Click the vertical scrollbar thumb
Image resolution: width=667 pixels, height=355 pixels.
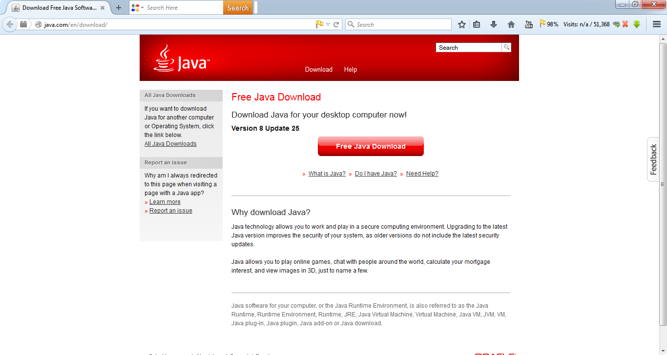[x=663, y=184]
